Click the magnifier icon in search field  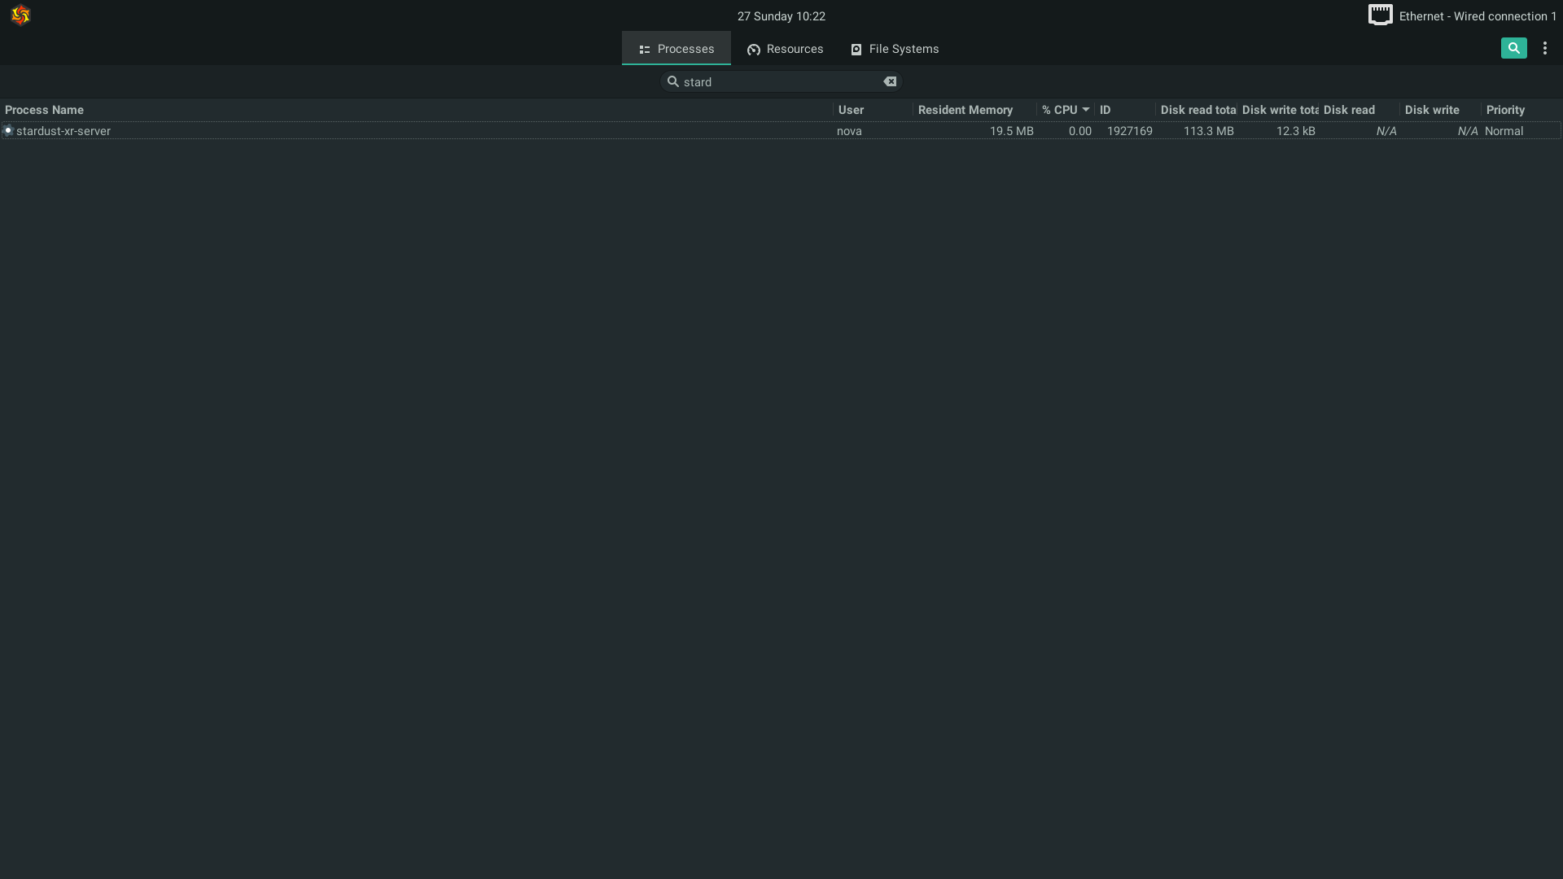(673, 81)
